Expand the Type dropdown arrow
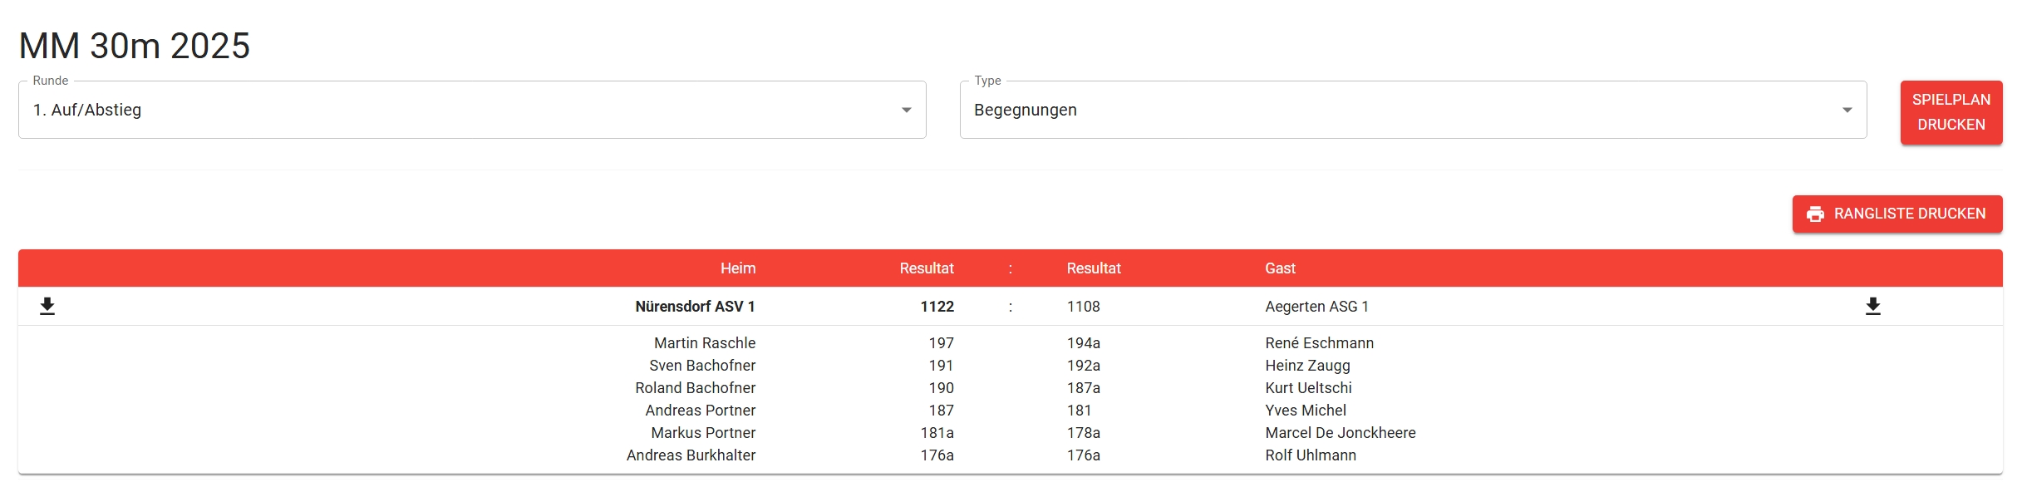The image size is (2022, 487). (1847, 110)
